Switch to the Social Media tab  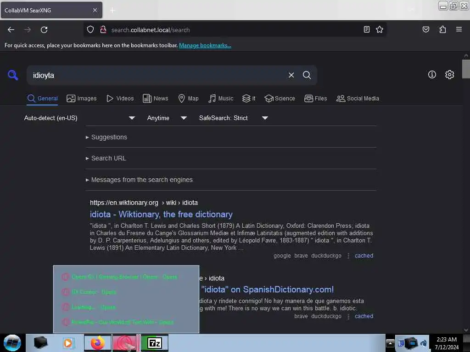358,99
